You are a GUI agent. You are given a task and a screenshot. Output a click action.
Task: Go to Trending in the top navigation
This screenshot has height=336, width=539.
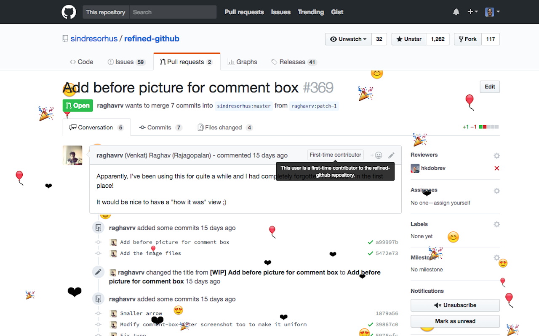[x=311, y=12]
